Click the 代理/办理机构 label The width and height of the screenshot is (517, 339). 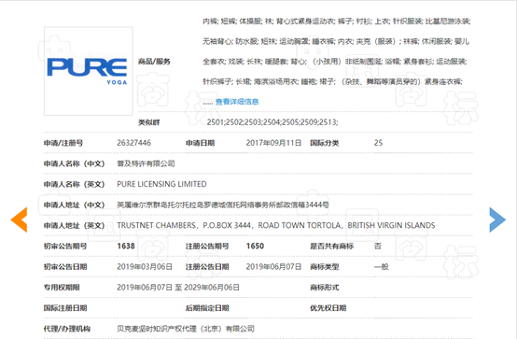click(67, 329)
